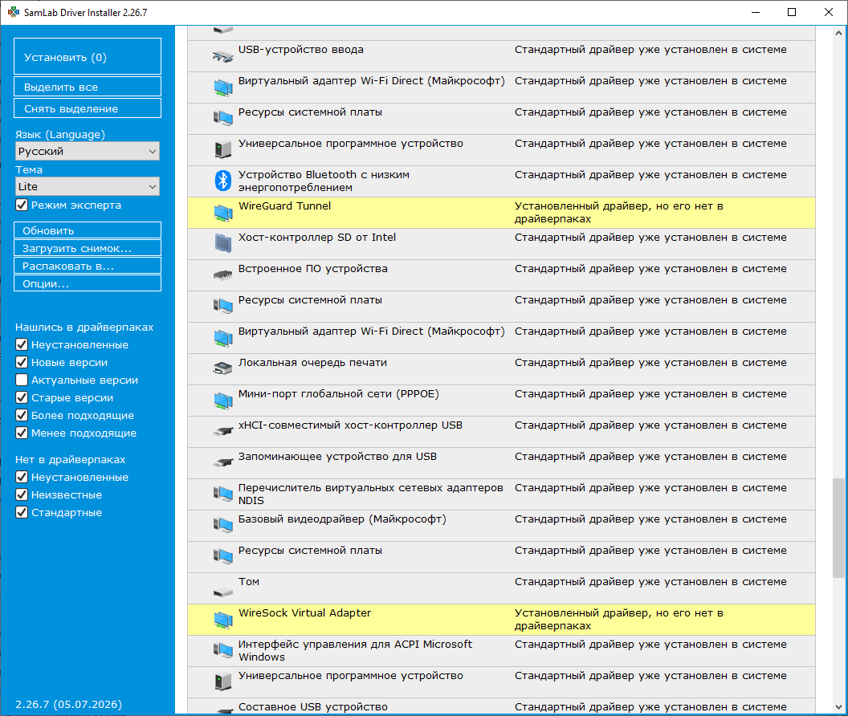Toggle Старые версии checkbox
Image resolution: width=848 pixels, height=716 pixels.
coord(22,397)
